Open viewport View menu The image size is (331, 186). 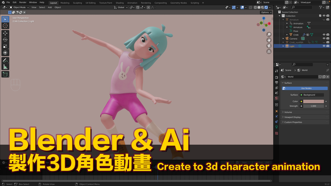(x=34, y=7)
